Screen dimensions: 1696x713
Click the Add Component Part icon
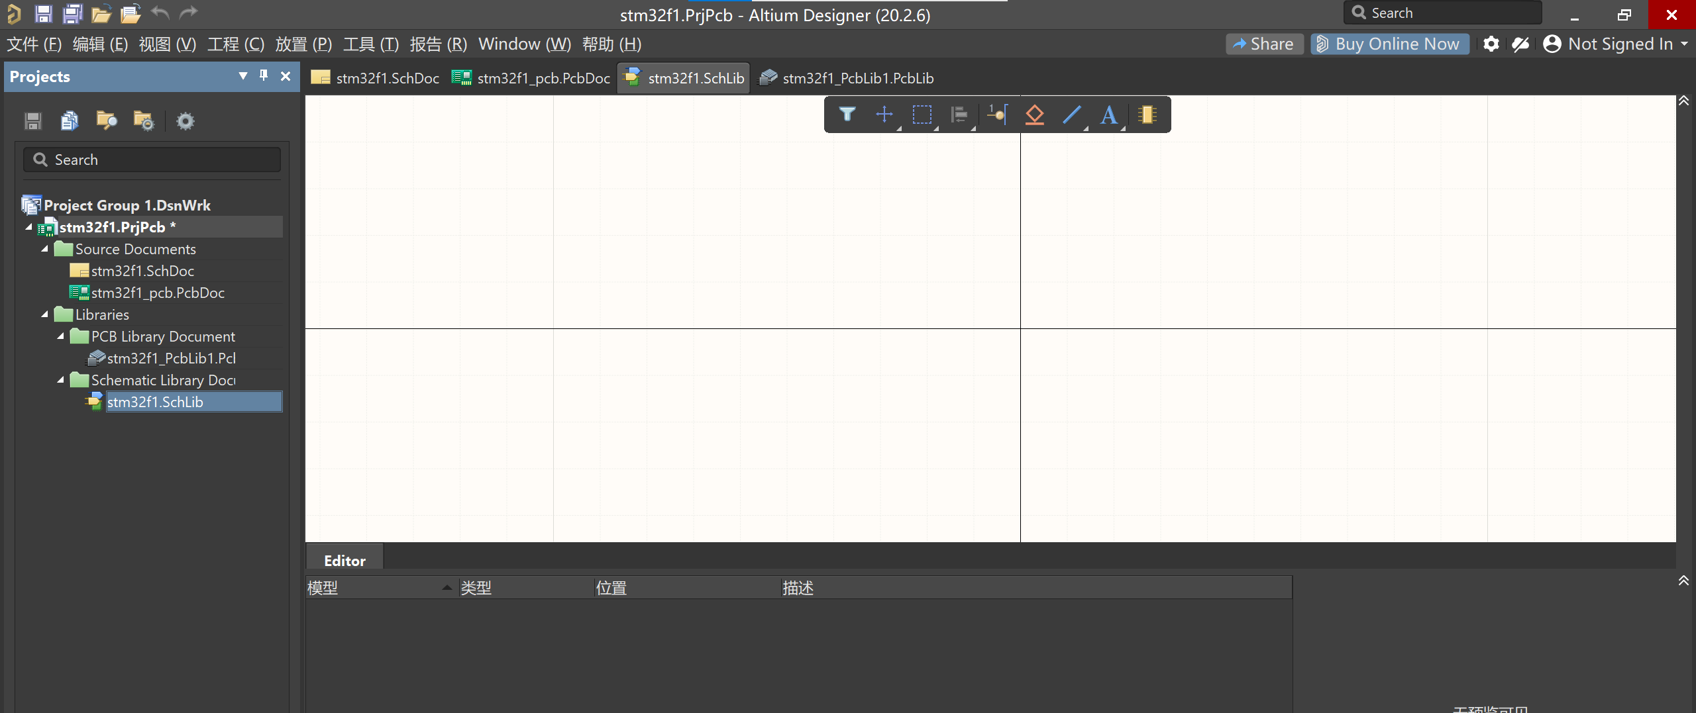(1147, 115)
